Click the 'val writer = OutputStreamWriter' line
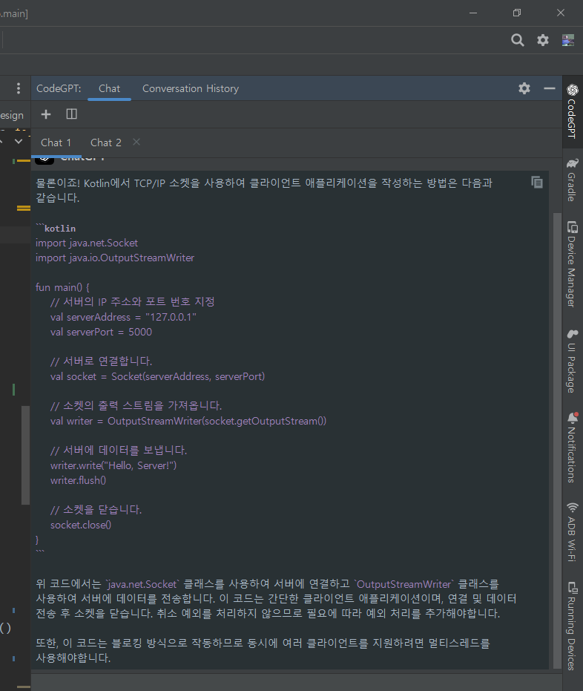The image size is (583, 691). [x=188, y=421]
